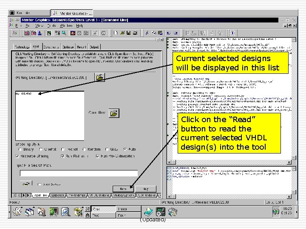This screenshot has width=306, height=229.
Task: Open the View menu
Action: coord(39,26)
